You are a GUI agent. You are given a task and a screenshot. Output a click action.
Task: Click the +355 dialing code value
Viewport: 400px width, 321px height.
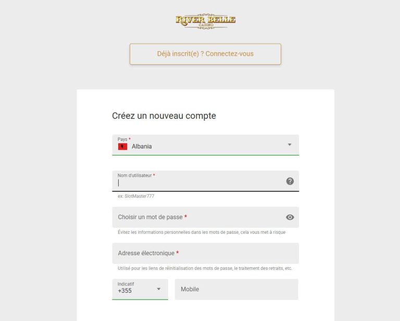coord(125,291)
